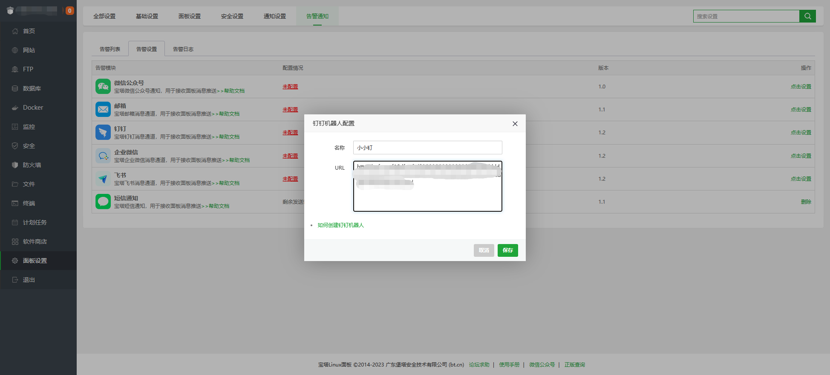Click the 安全 shield icon
Screen dimensions: 830x375
pos(15,146)
